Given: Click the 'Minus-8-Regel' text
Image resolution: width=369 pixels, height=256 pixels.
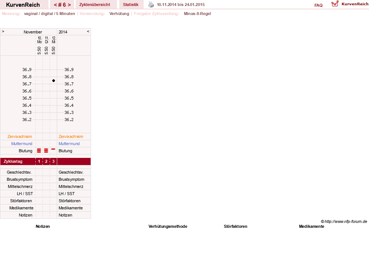Looking at the screenshot, I should click(197, 14).
